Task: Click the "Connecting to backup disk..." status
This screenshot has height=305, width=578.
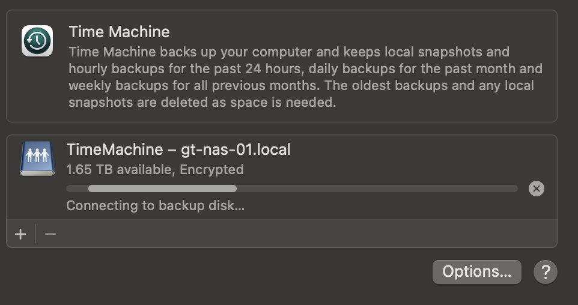Action: pos(155,206)
